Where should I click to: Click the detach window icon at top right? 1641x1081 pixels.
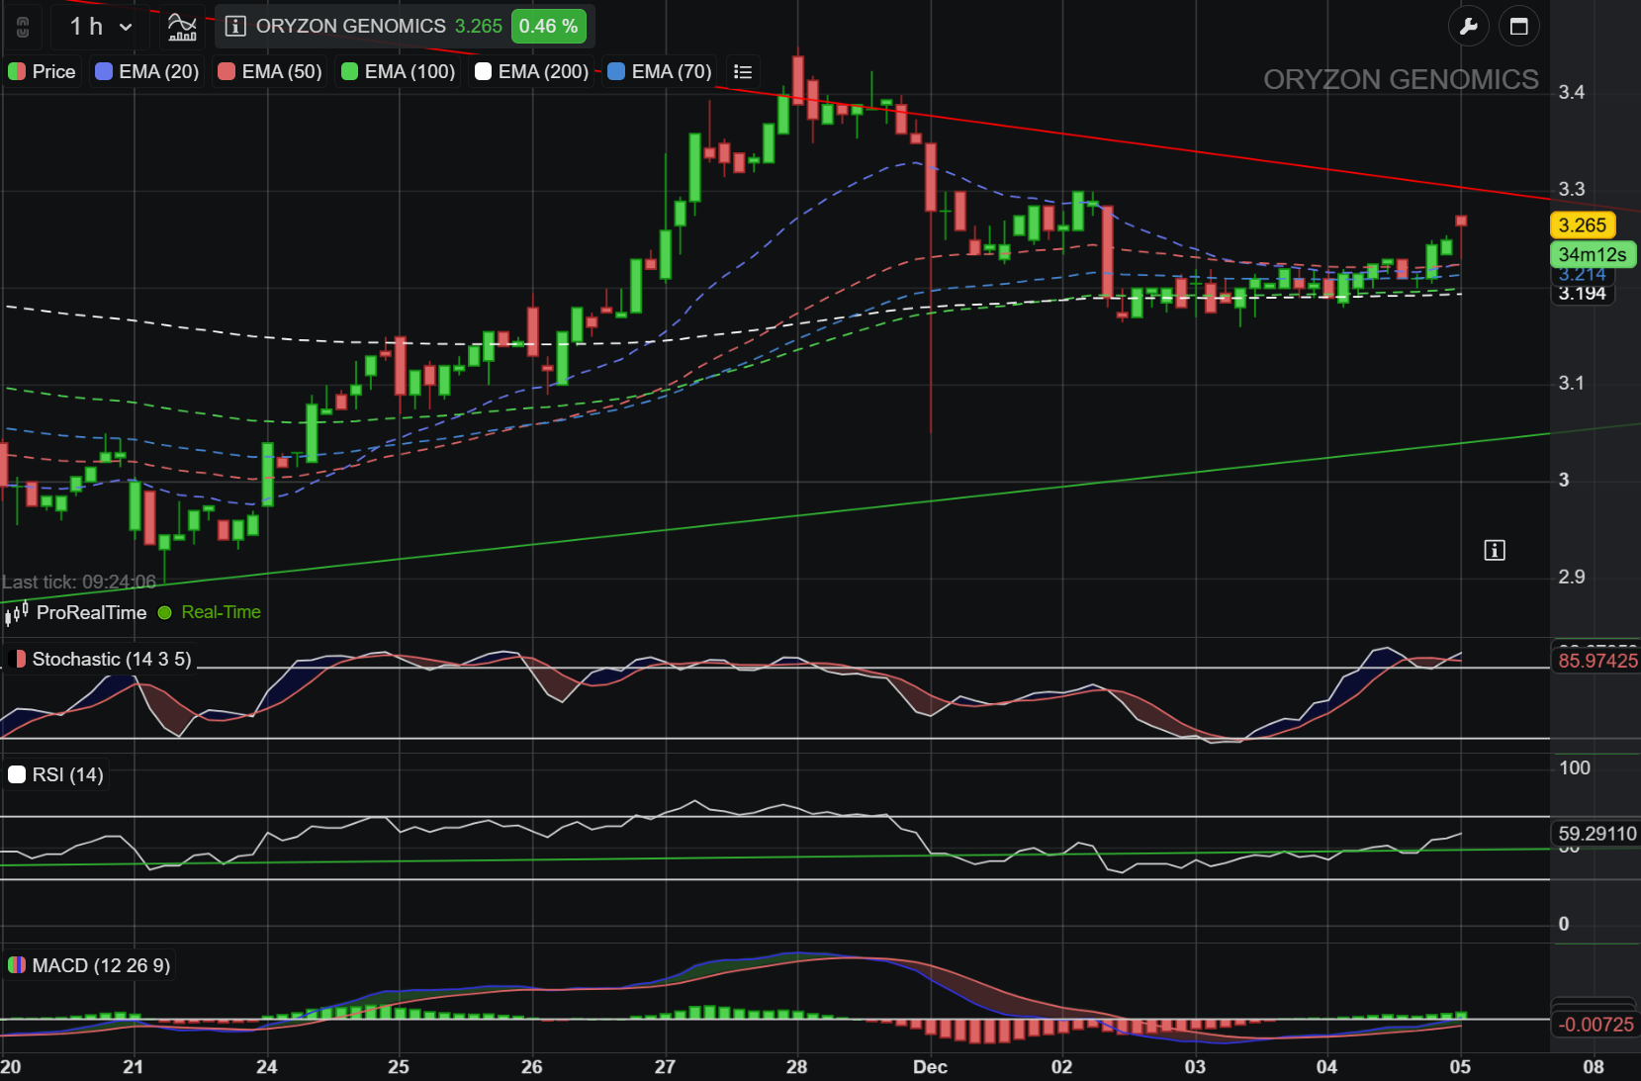click(1519, 27)
